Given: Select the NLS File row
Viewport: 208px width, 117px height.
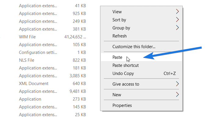Looking at the screenshot, I should [x=52, y=60].
